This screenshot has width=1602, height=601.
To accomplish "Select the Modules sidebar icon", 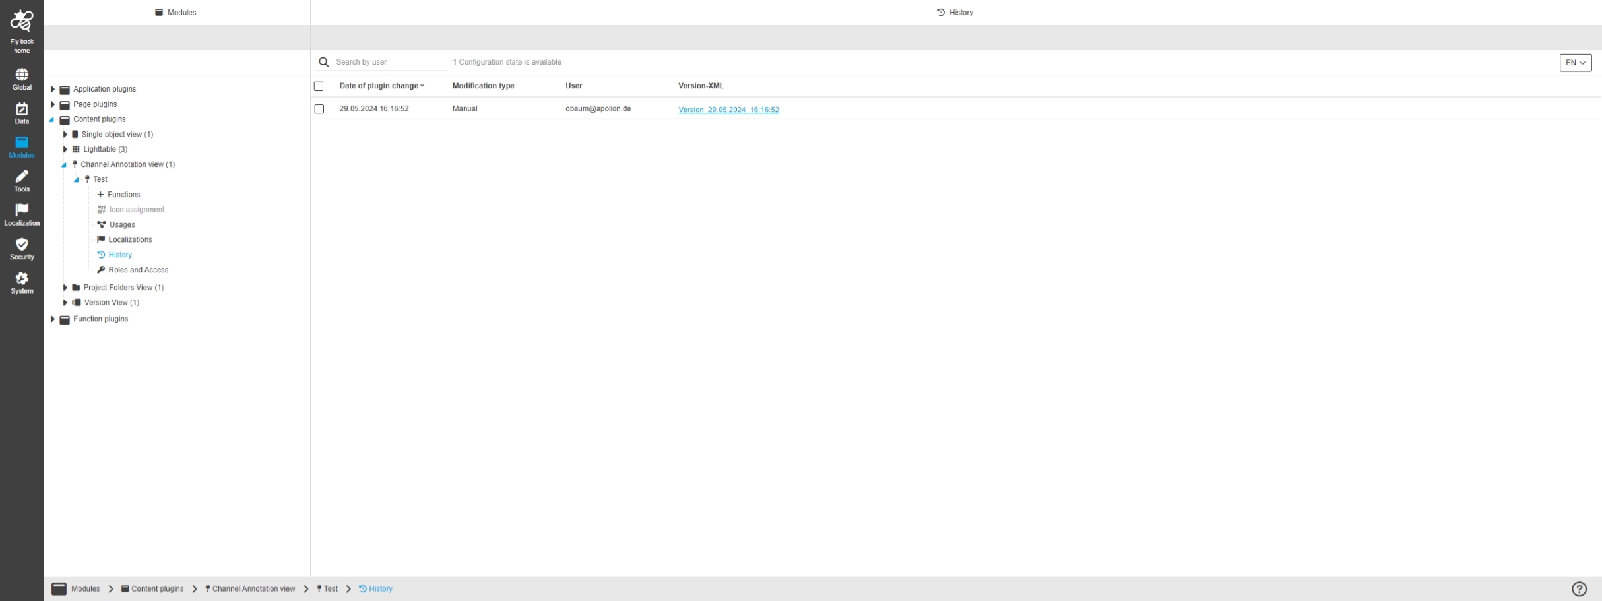I will click(22, 142).
